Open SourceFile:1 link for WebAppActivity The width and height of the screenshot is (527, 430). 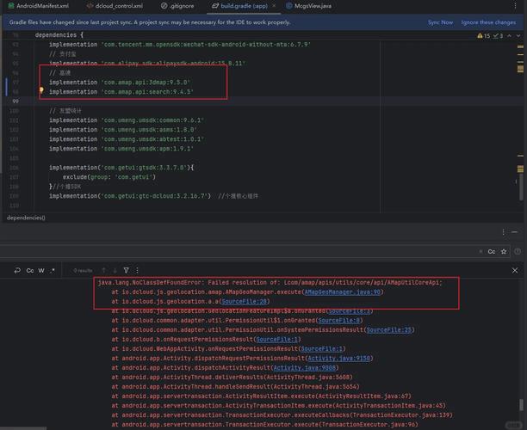click(x=322, y=349)
